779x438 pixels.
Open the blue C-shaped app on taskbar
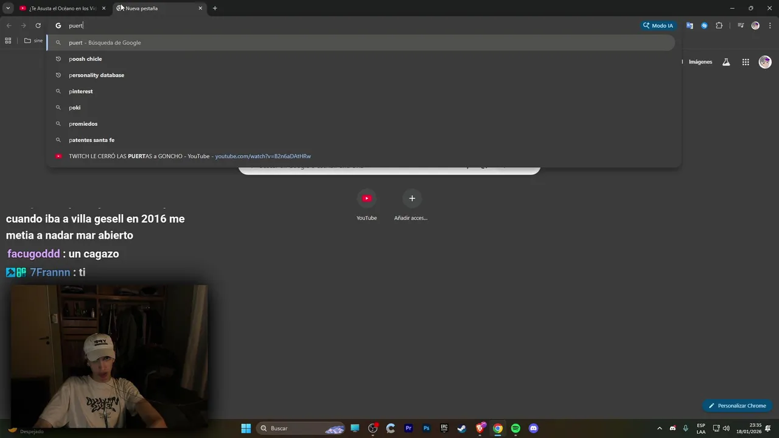391,428
